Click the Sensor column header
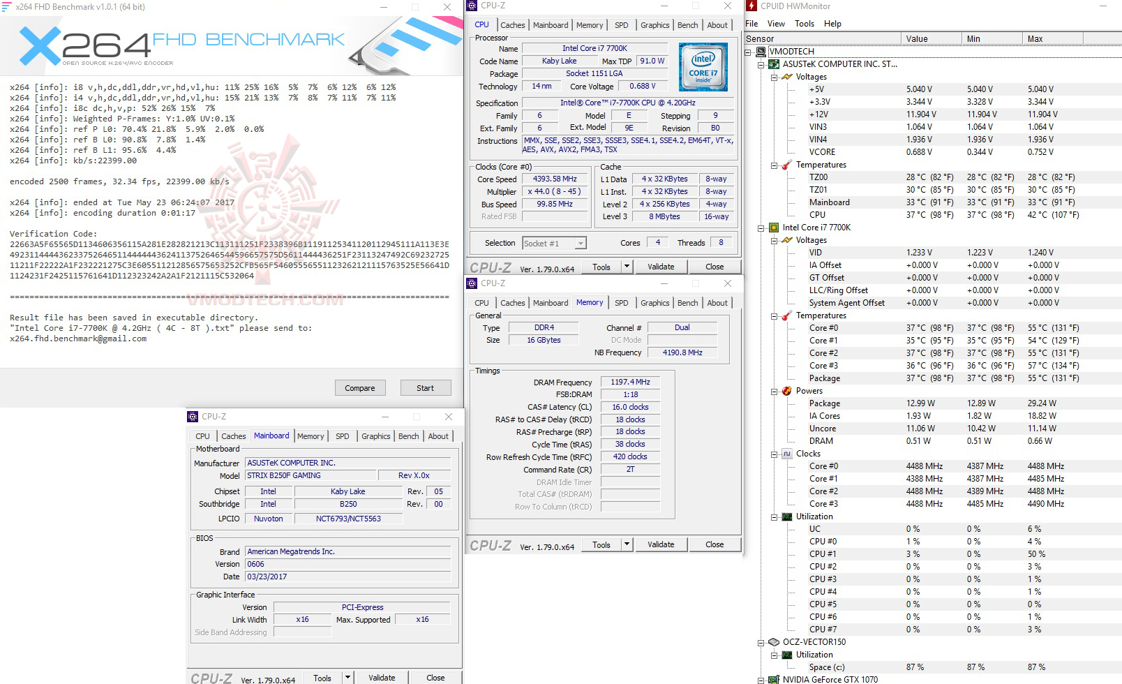 (822, 39)
